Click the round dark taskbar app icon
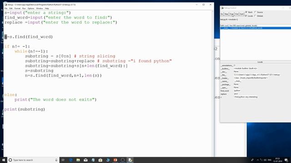The height and width of the screenshot is (163, 291). (x=123, y=160)
